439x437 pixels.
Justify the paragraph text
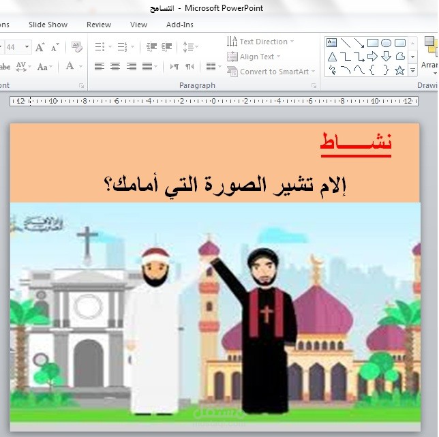[x=147, y=67]
